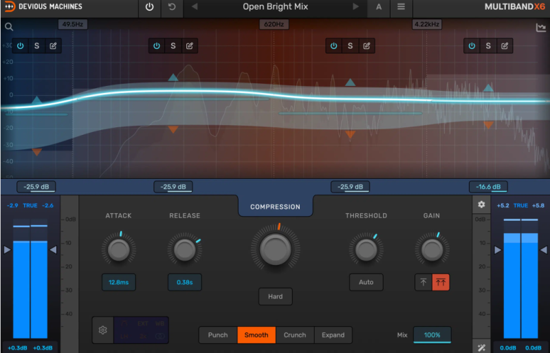This screenshot has height=353, width=550.
Task: Click the right triangle on the input meter
Action: pos(53,250)
